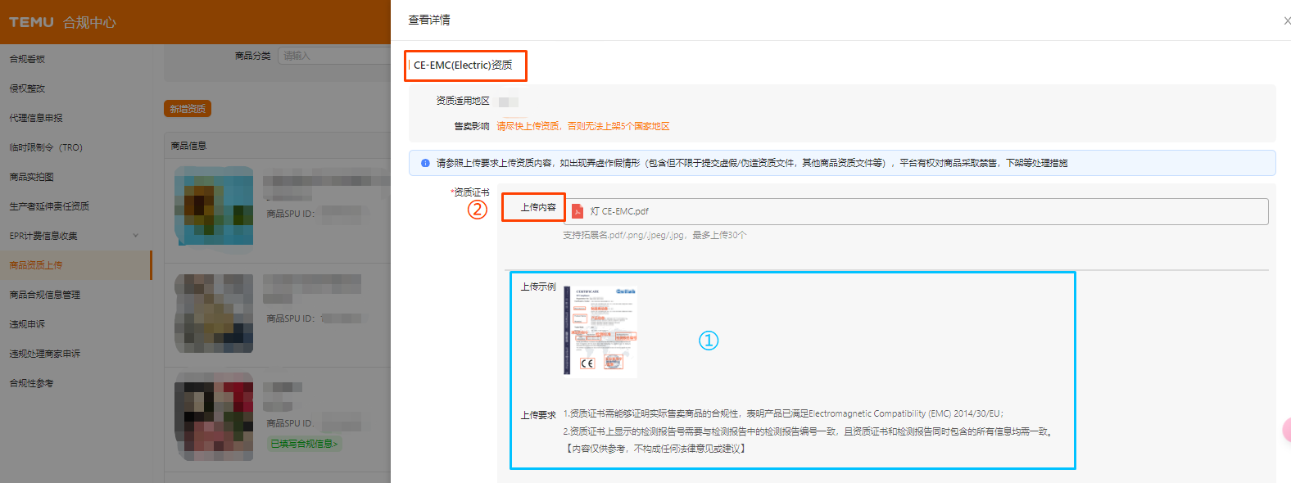Open the 合规性参考 menu item

click(x=31, y=383)
